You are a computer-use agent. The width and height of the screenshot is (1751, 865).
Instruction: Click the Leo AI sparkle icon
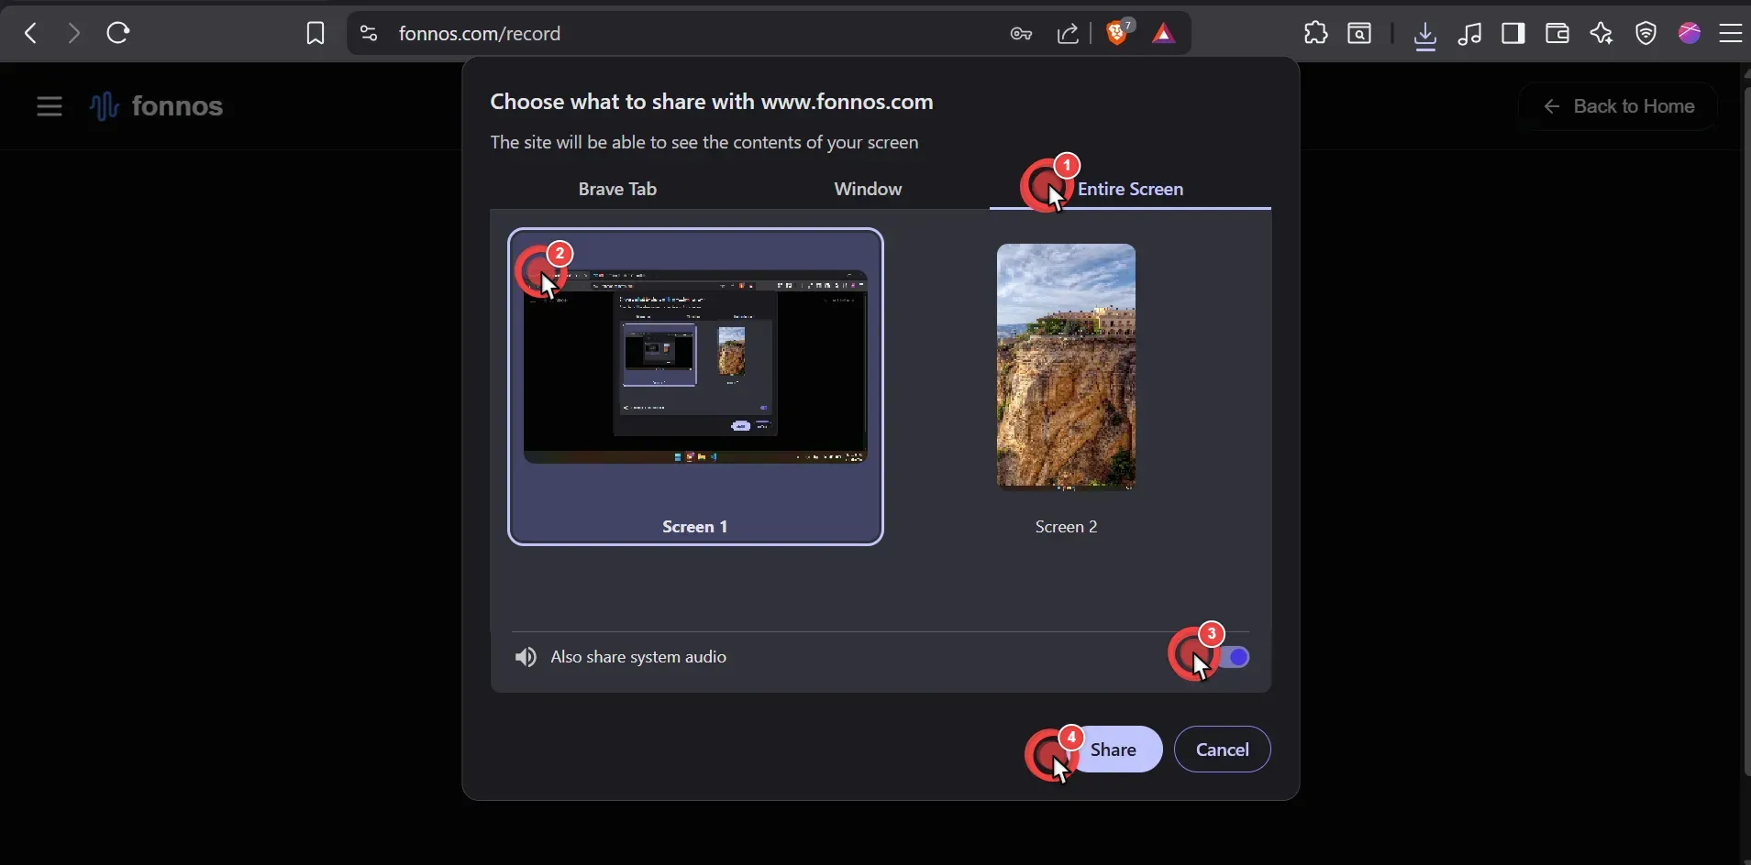pos(1602,34)
